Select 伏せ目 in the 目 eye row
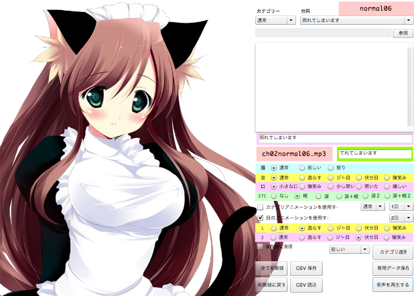 359,177
